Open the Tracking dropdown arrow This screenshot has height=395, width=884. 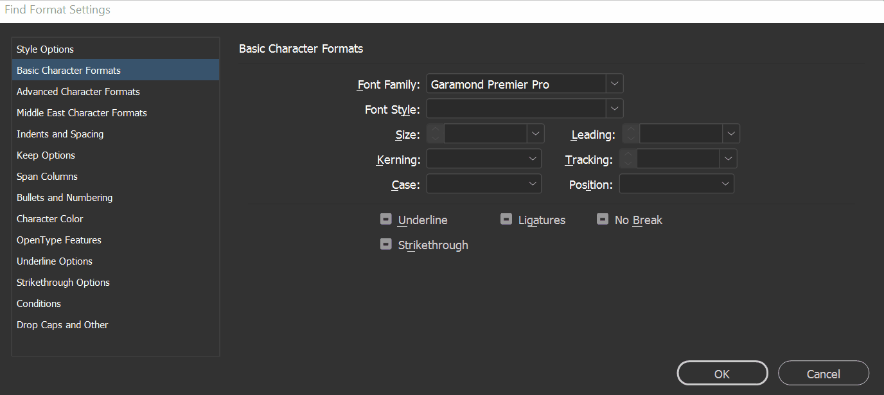click(728, 159)
